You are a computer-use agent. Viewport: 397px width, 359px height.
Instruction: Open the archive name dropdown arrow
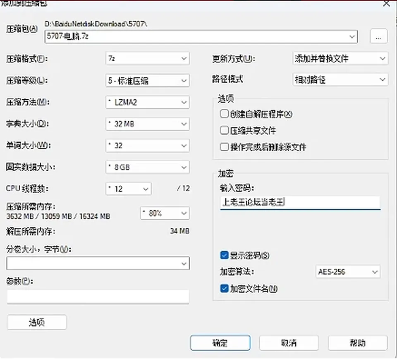[x=352, y=37]
